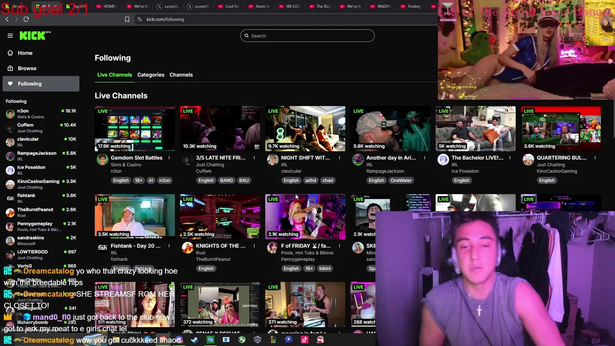Open options menu for Fishtank - Day 20

[169, 246]
